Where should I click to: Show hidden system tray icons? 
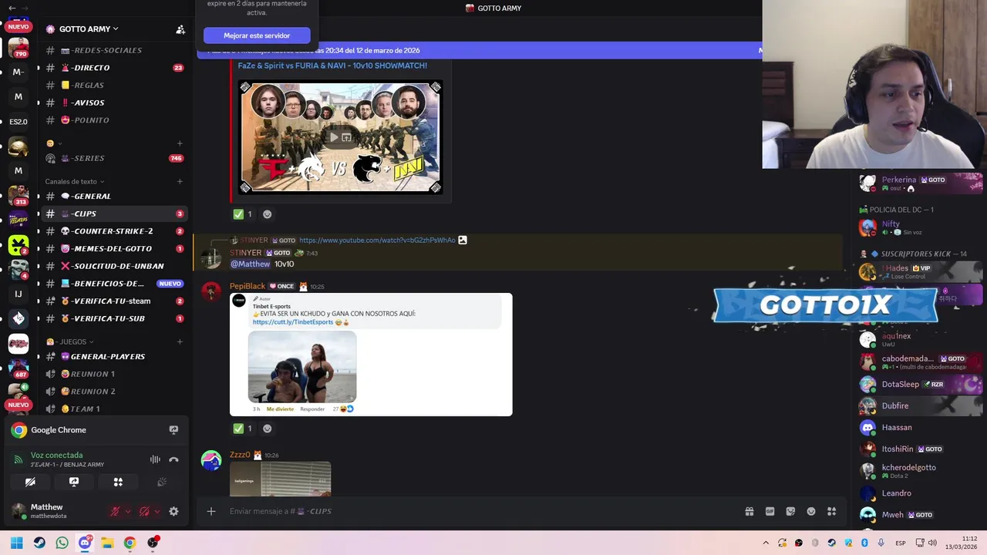[766, 543]
